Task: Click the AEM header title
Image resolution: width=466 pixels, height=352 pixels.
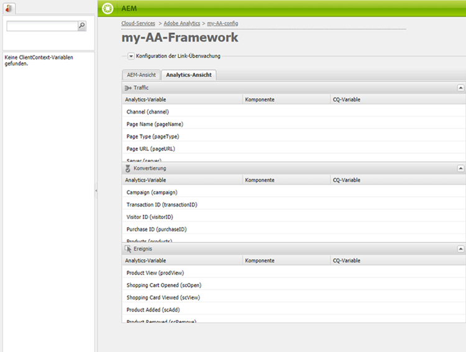Action: click(x=129, y=8)
